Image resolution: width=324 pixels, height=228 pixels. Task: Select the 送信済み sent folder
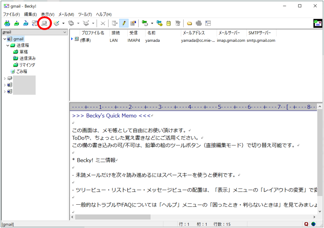27,58
